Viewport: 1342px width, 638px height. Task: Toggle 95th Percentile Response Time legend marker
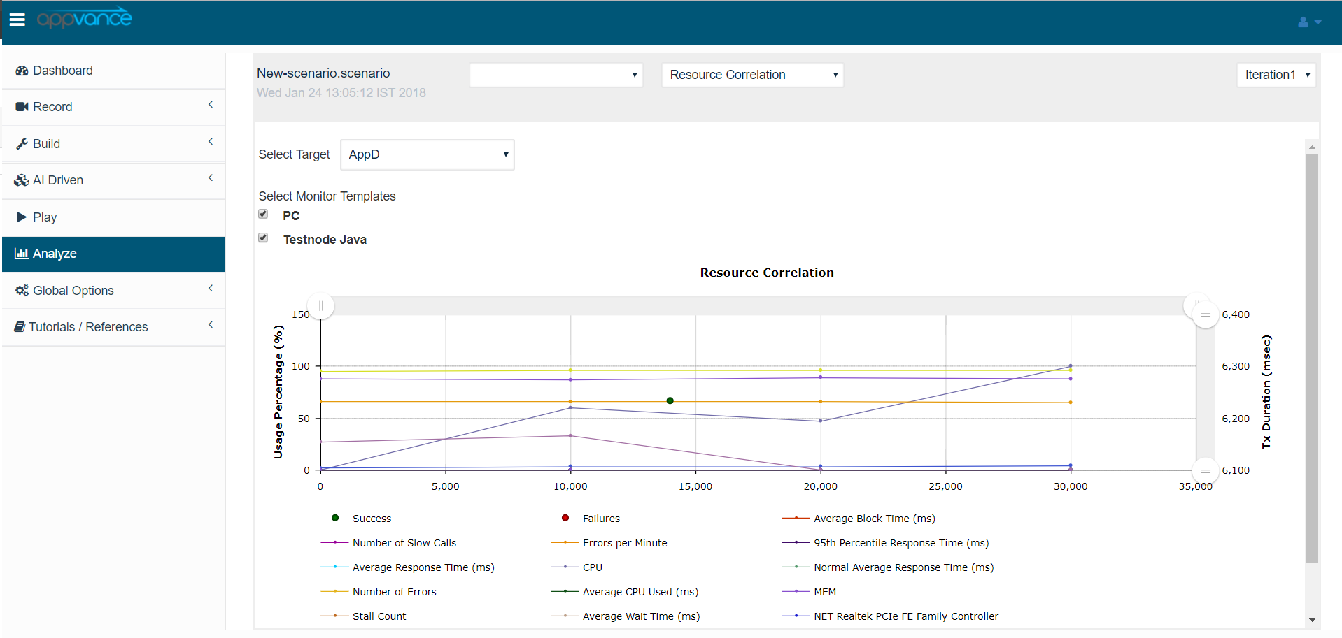click(796, 542)
